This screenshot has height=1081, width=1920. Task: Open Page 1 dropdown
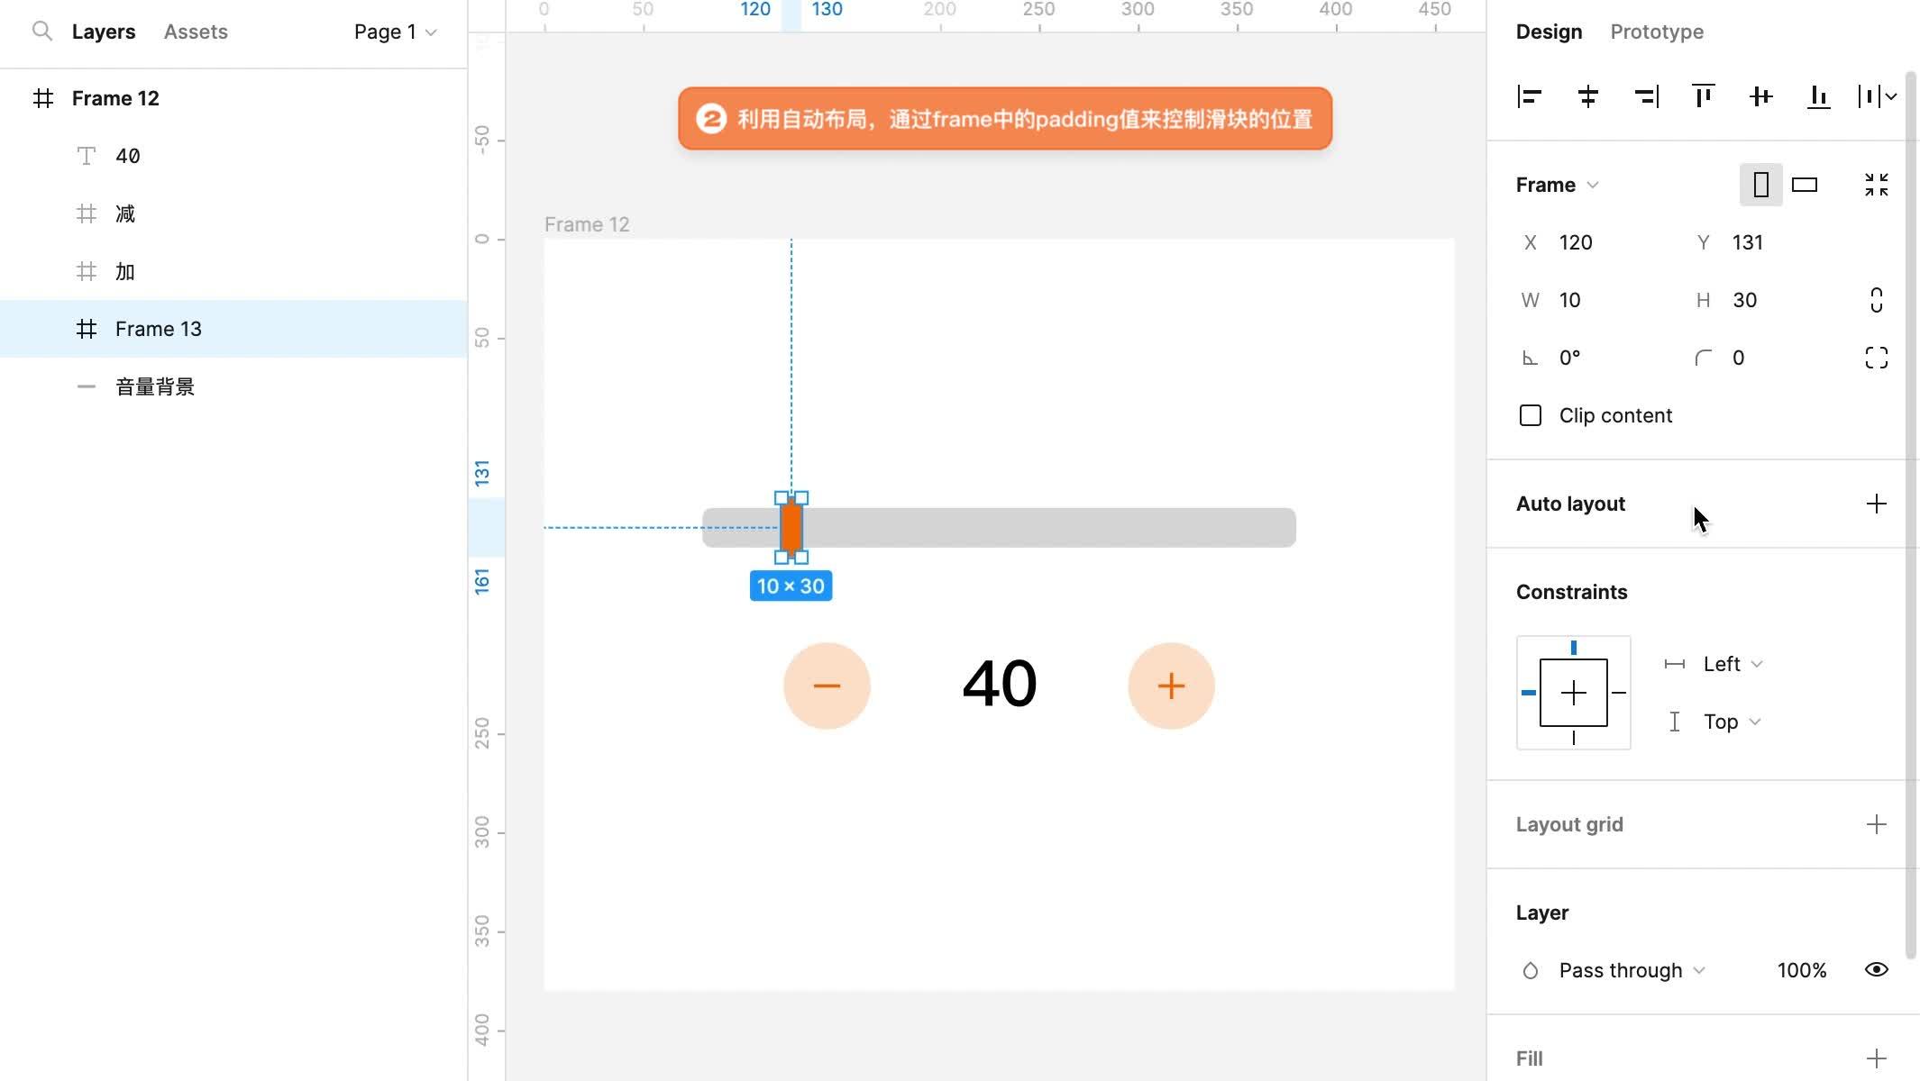tap(395, 32)
